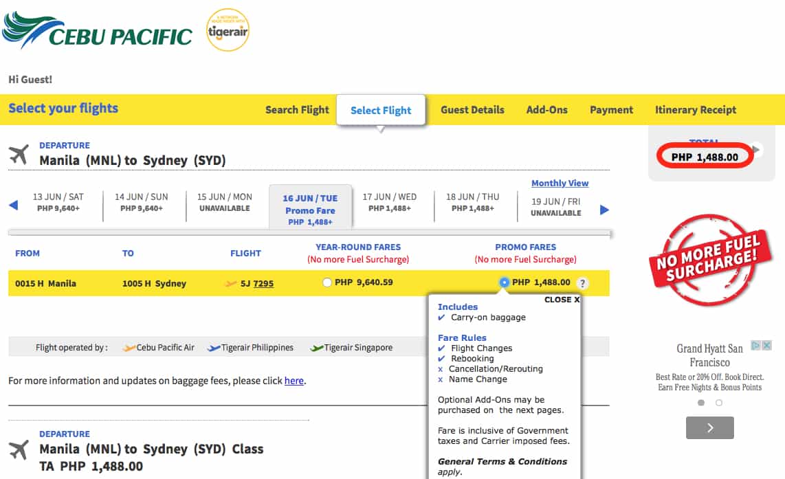
Task: Click the 'Flight Changes' fare rule
Action: (x=482, y=348)
